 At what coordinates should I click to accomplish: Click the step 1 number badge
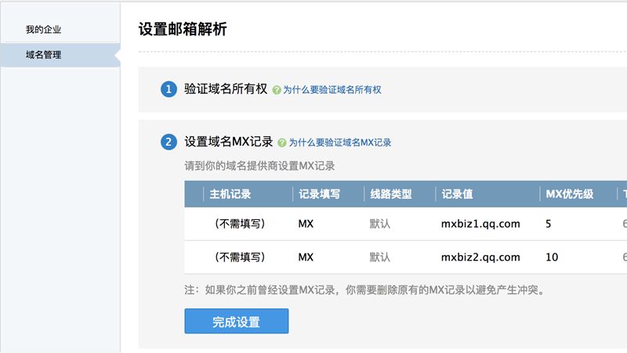pyautogui.click(x=169, y=90)
